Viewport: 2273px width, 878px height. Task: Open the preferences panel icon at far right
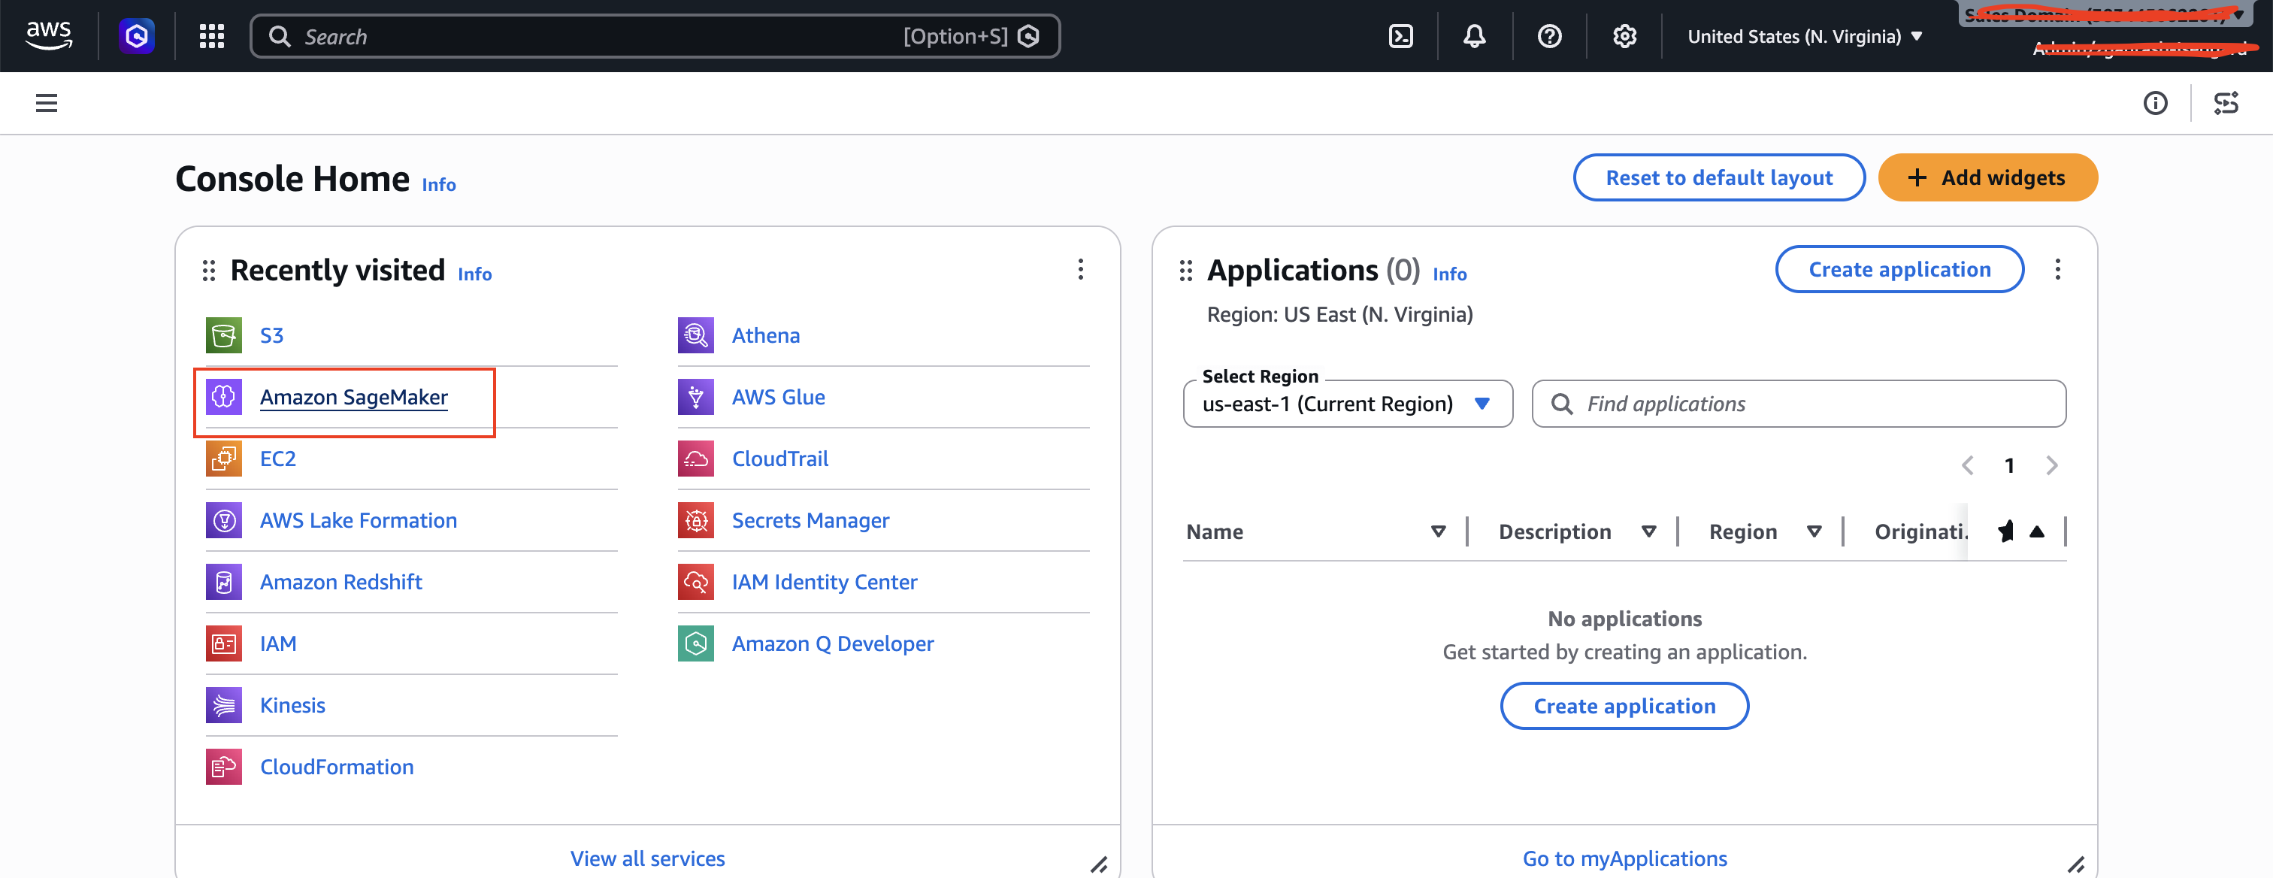pos(2226,103)
